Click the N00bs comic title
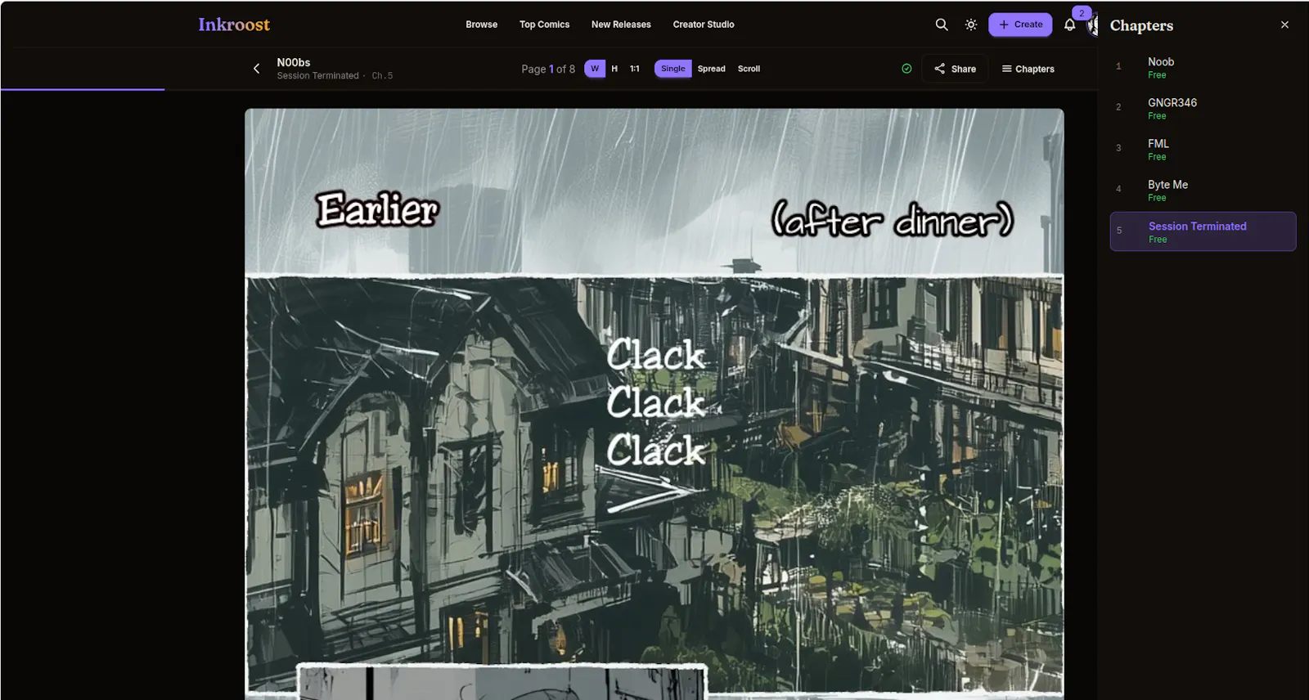Image resolution: width=1309 pixels, height=700 pixels. coord(294,62)
